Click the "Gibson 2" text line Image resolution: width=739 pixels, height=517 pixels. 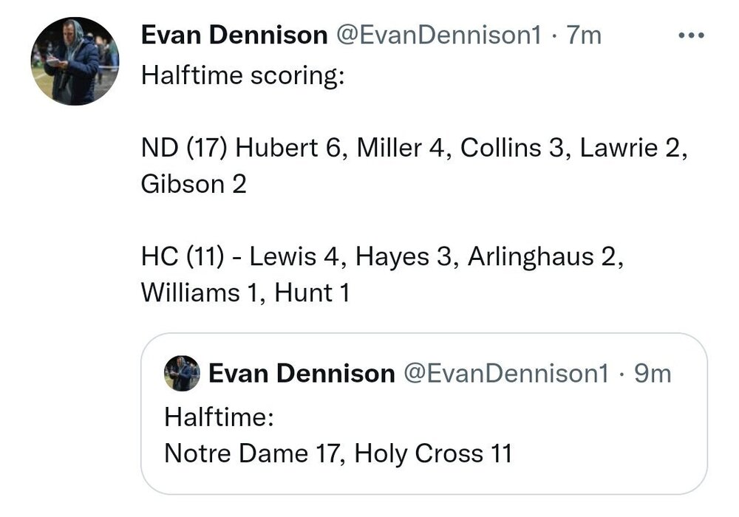(194, 184)
